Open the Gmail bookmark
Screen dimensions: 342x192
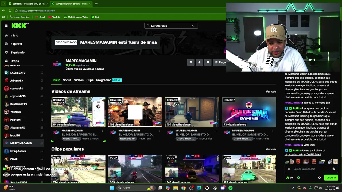[x=40, y=17]
